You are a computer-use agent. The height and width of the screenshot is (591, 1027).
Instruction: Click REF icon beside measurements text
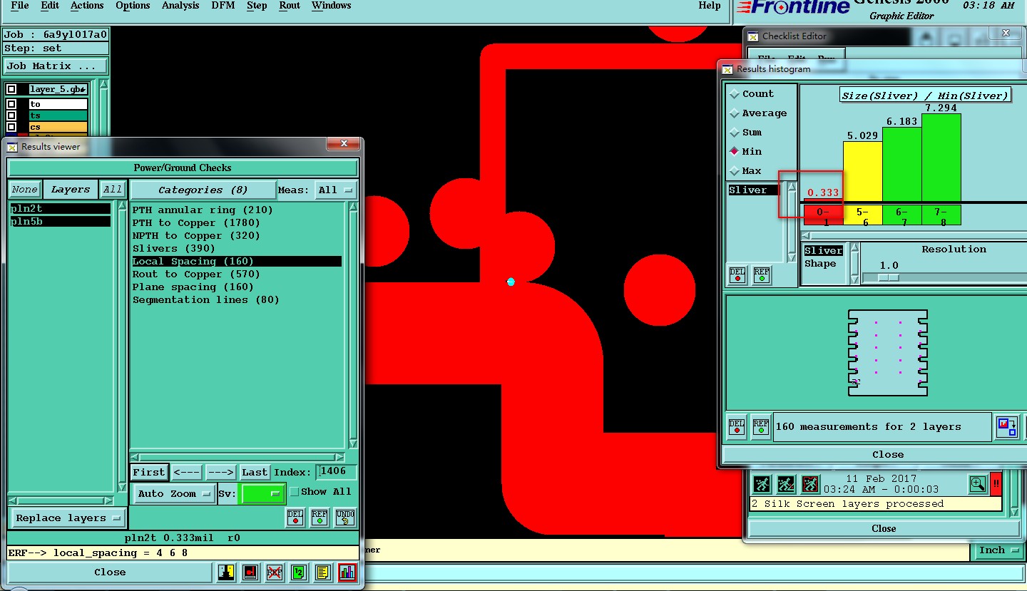pos(761,426)
